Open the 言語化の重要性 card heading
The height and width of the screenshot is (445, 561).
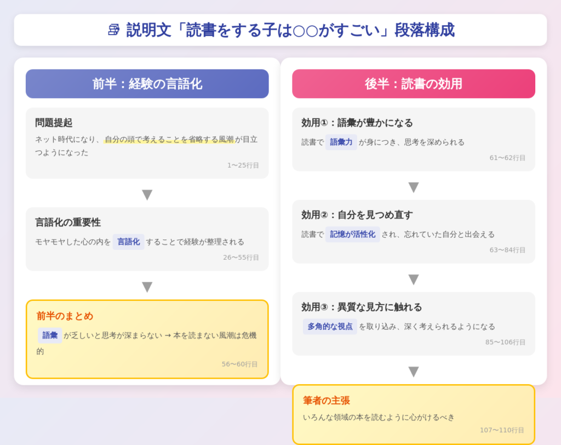tap(68, 222)
